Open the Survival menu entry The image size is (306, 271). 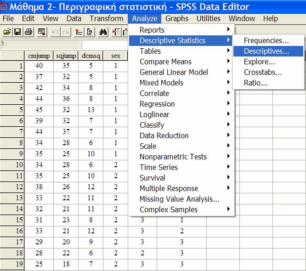pos(181,178)
